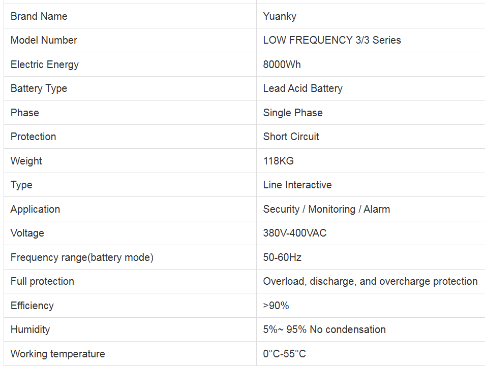Screen dimensions: 485x368
Task: Click the Short Circuit protection value
Action: point(291,137)
